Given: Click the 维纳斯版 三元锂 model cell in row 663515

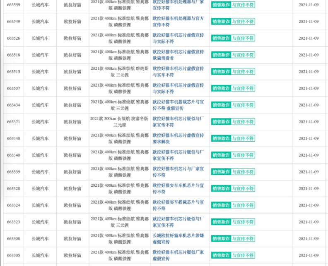Looking at the screenshot, I should 119,71.
